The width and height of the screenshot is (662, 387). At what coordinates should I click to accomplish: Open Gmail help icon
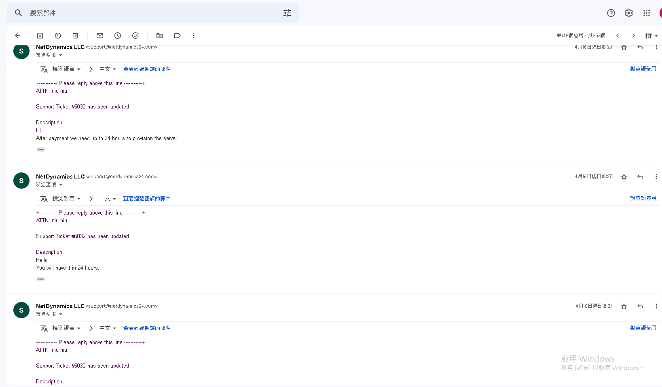(611, 13)
